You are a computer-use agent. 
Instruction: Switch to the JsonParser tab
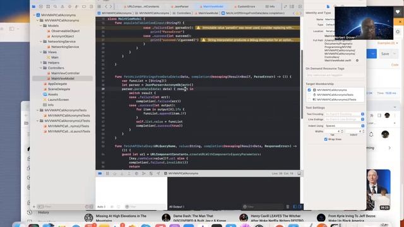[180, 6]
